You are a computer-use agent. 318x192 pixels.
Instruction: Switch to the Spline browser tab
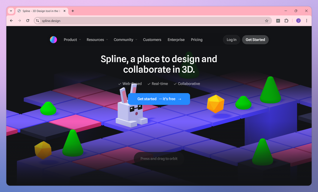(x=40, y=11)
